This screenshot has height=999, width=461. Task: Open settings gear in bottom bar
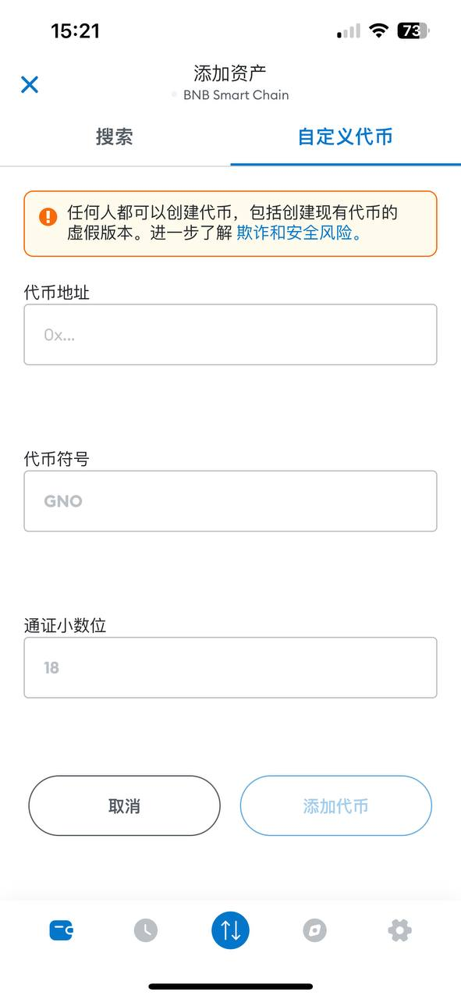point(399,930)
